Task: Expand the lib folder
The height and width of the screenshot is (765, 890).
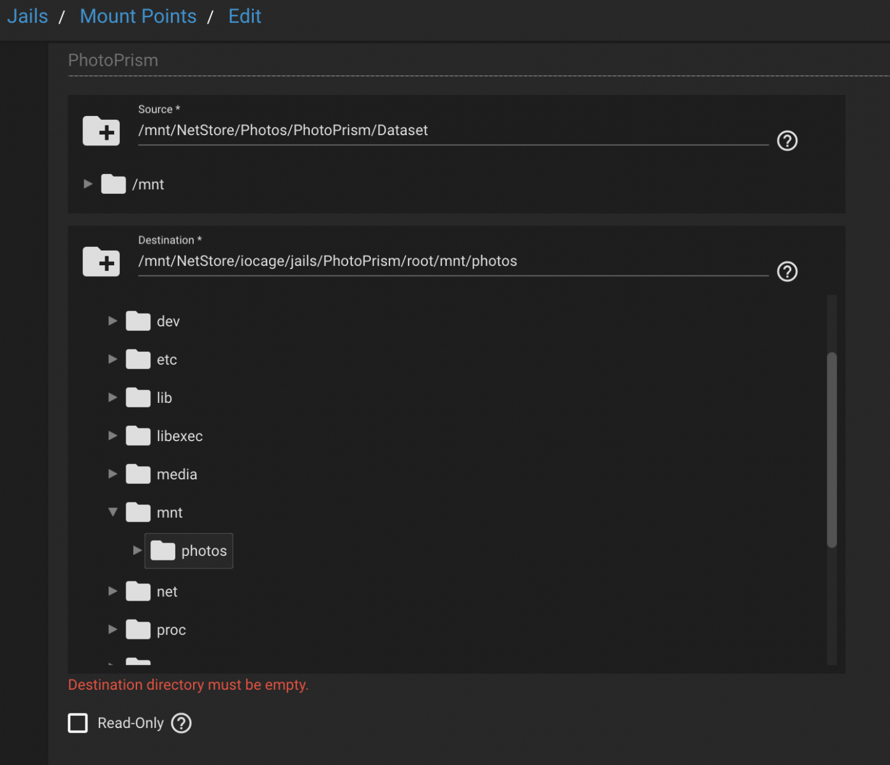Action: coord(113,397)
